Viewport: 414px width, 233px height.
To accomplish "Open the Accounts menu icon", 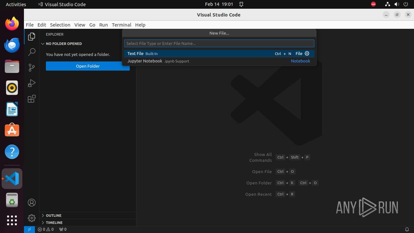I will pyautogui.click(x=32, y=203).
